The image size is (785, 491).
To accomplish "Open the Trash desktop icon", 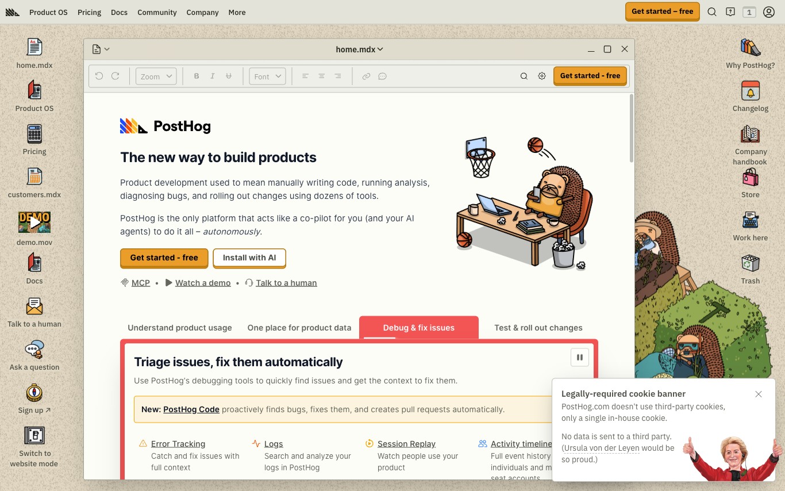I will pos(751,263).
